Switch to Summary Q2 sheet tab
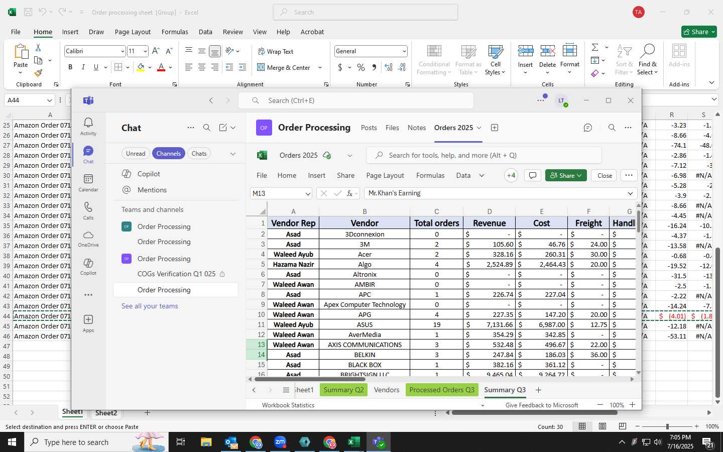The image size is (723, 452). coord(344,390)
